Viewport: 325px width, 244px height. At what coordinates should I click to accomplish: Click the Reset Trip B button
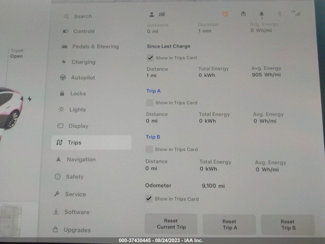(x=288, y=225)
